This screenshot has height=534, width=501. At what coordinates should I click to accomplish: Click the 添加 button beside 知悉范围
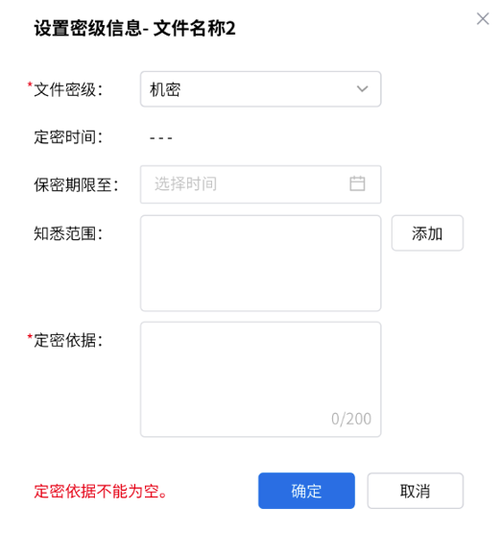point(427,233)
